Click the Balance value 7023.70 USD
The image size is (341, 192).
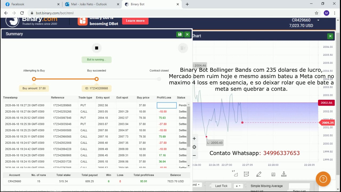click(x=176, y=181)
